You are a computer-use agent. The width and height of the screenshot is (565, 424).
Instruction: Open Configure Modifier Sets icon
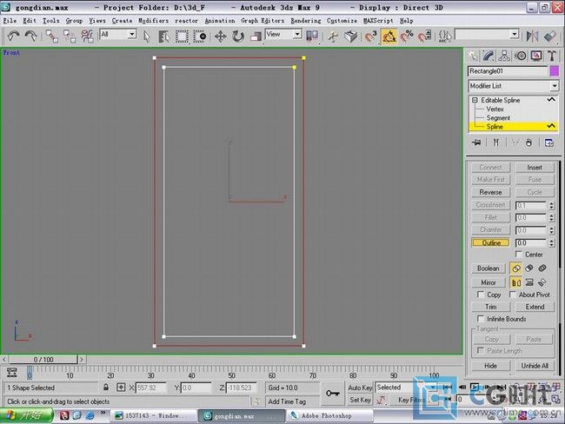coord(549,142)
